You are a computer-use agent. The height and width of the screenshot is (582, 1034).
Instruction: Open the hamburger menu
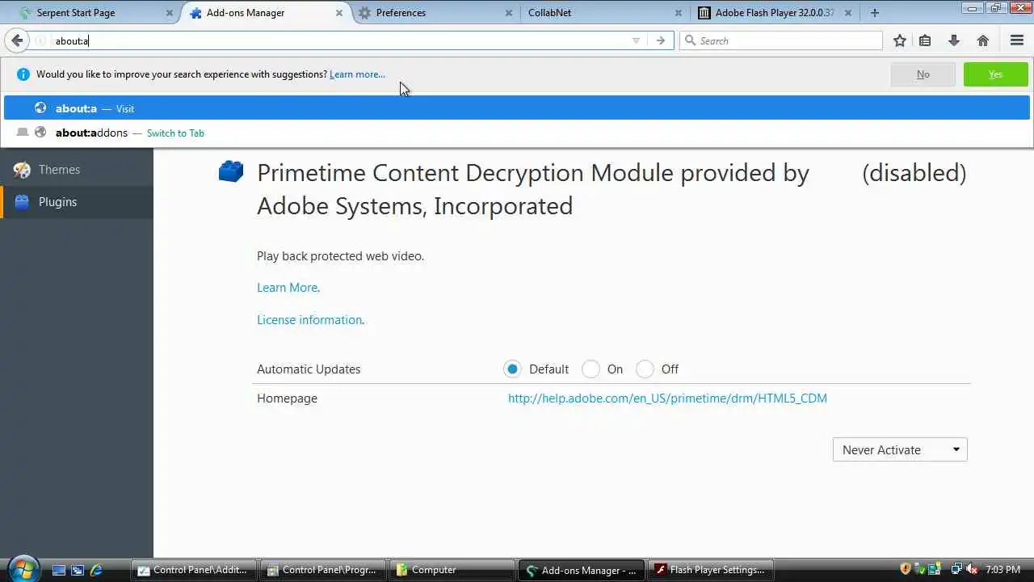[x=1017, y=40]
